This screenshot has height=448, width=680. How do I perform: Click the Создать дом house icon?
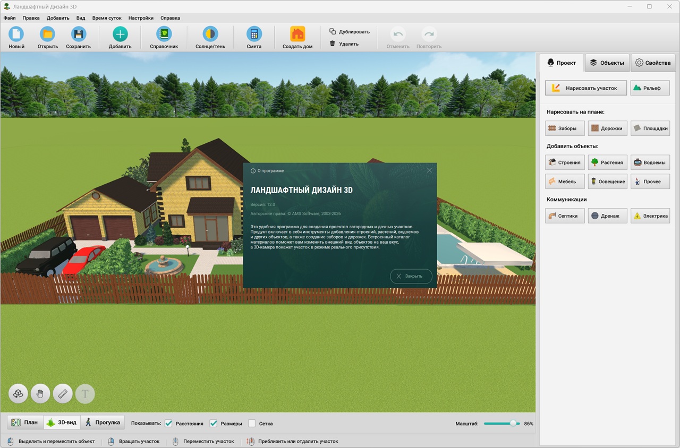pos(297,35)
